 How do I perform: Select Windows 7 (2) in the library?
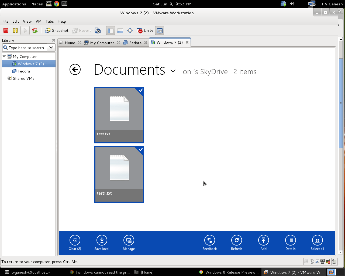29,64
